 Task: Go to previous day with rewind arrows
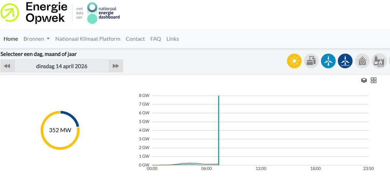7,66
